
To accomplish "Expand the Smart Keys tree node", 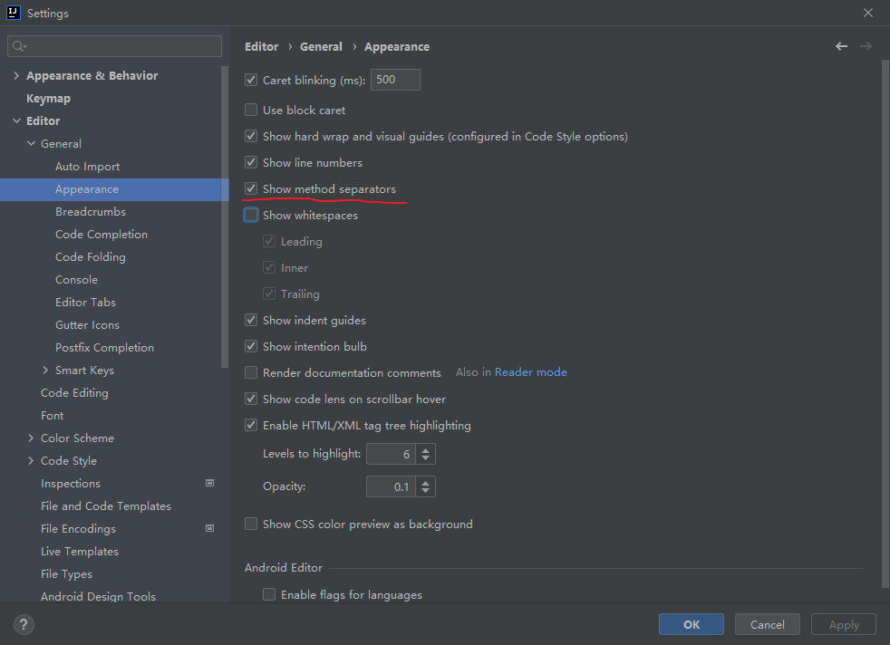I will tap(46, 370).
